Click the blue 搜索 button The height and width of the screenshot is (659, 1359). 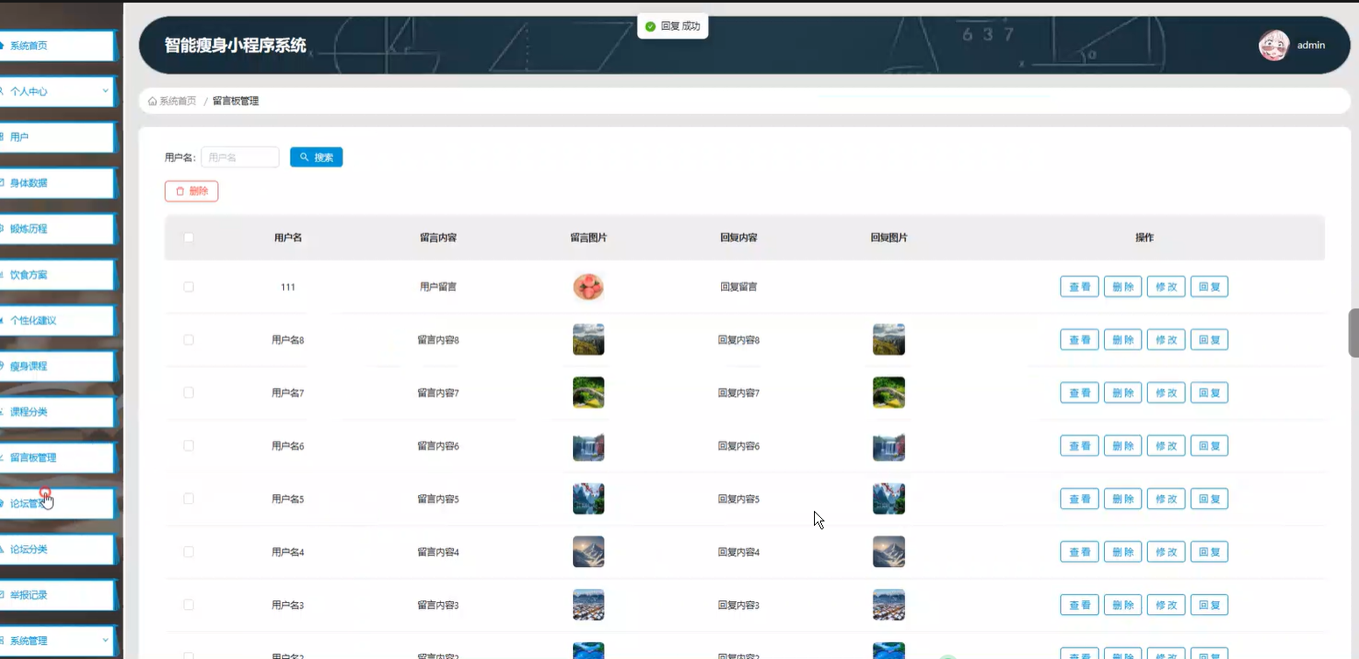click(x=316, y=157)
